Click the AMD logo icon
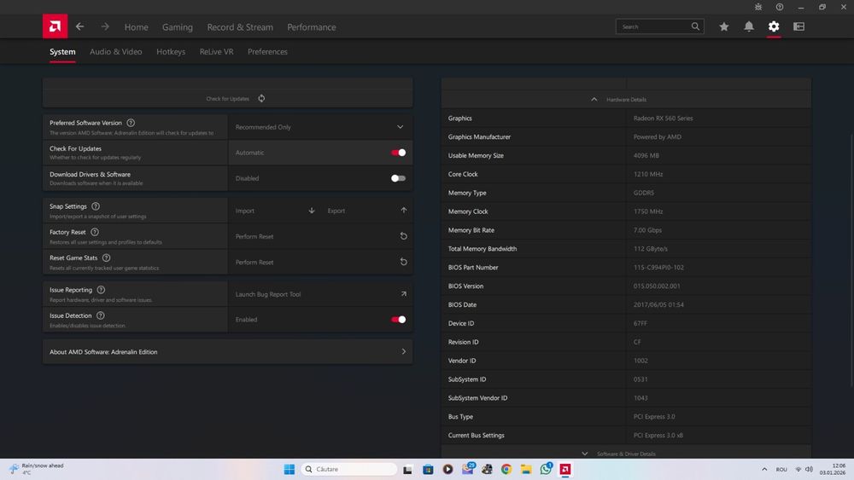The width and height of the screenshot is (854, 480). pos(55,26)
